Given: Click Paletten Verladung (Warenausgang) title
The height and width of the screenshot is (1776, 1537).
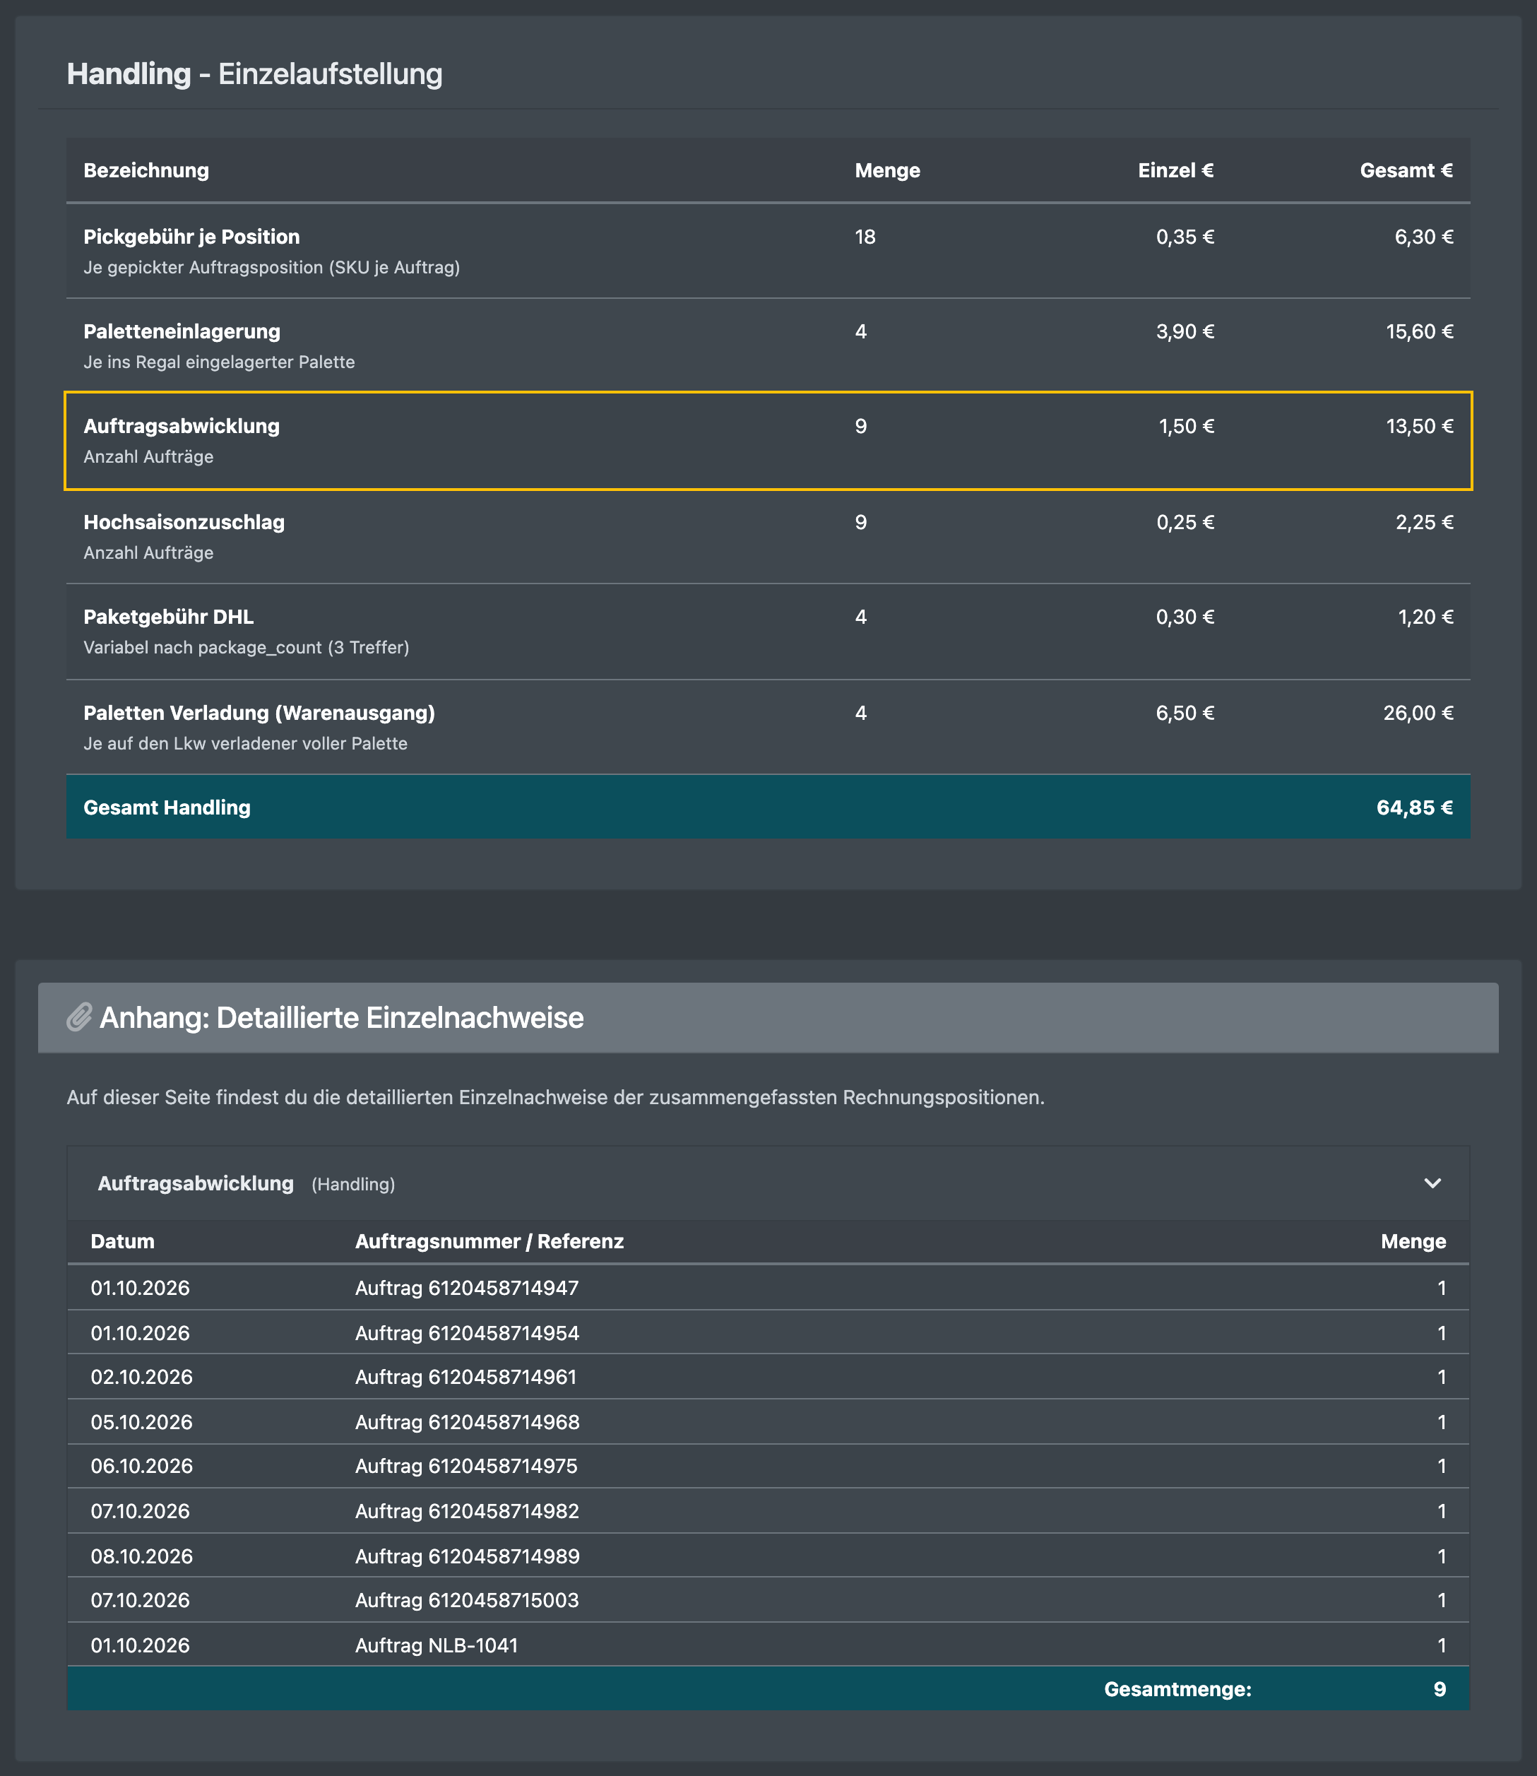Looking at the screenshot, I should [x=259, y=713].
